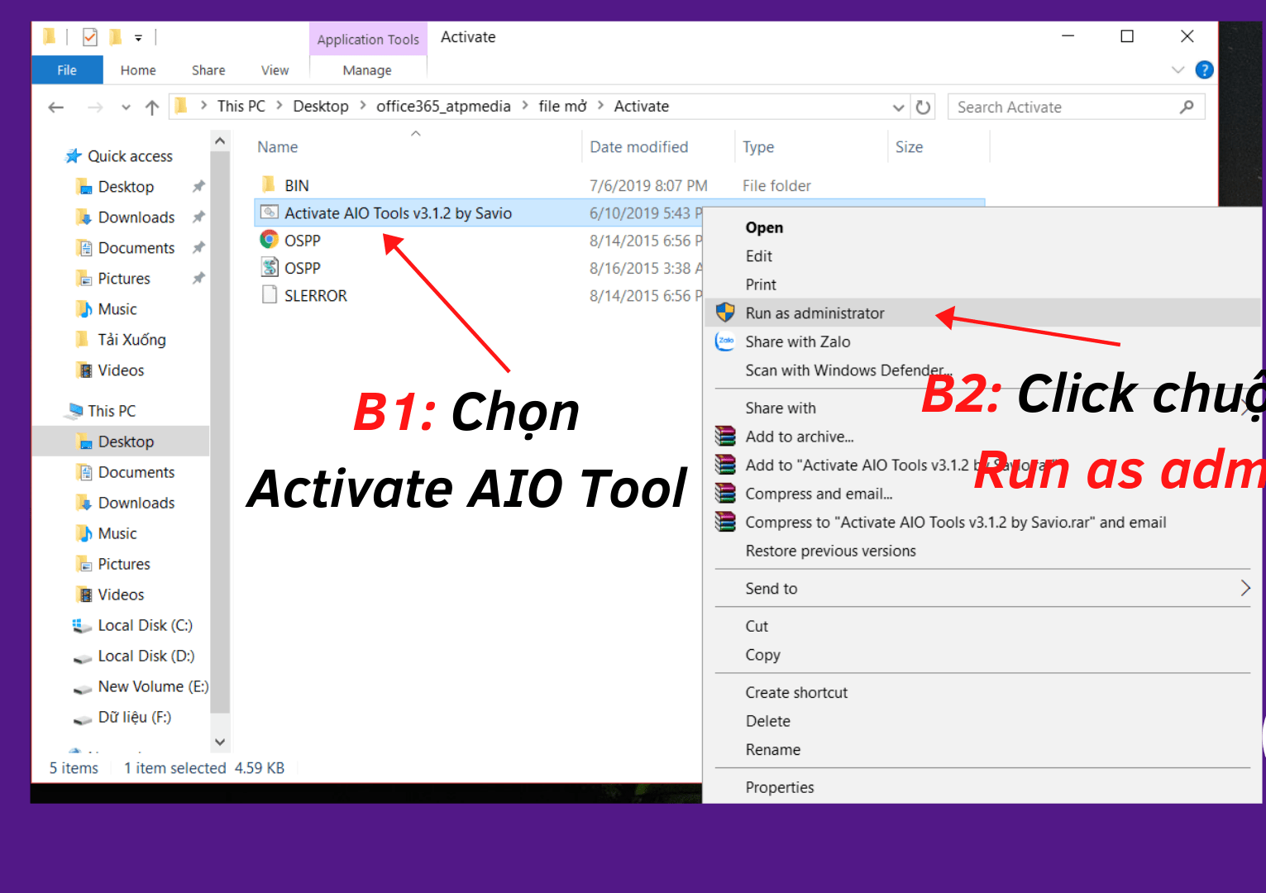Screen dimensions: 1266x893
Task: Choose Add to archive with WinRAR
Action: 799,437
